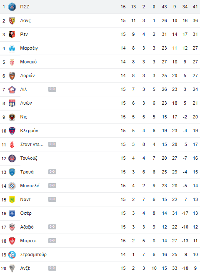200x274 pixels.
Task: Click the Τουλούζ club crest
Action: [12, 158]
